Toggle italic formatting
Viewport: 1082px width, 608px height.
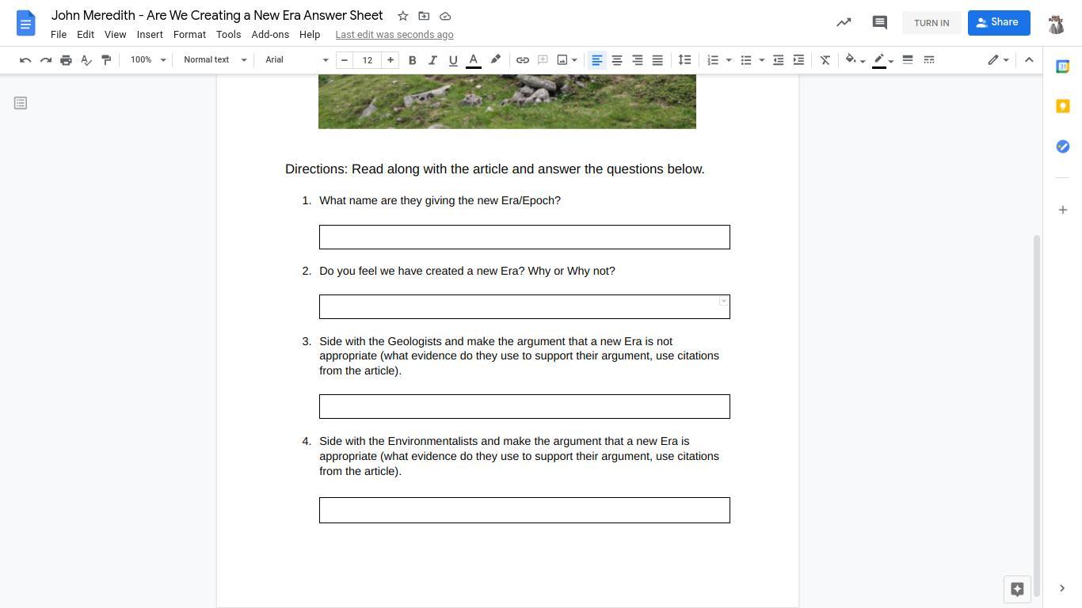(x=432, y=60)
